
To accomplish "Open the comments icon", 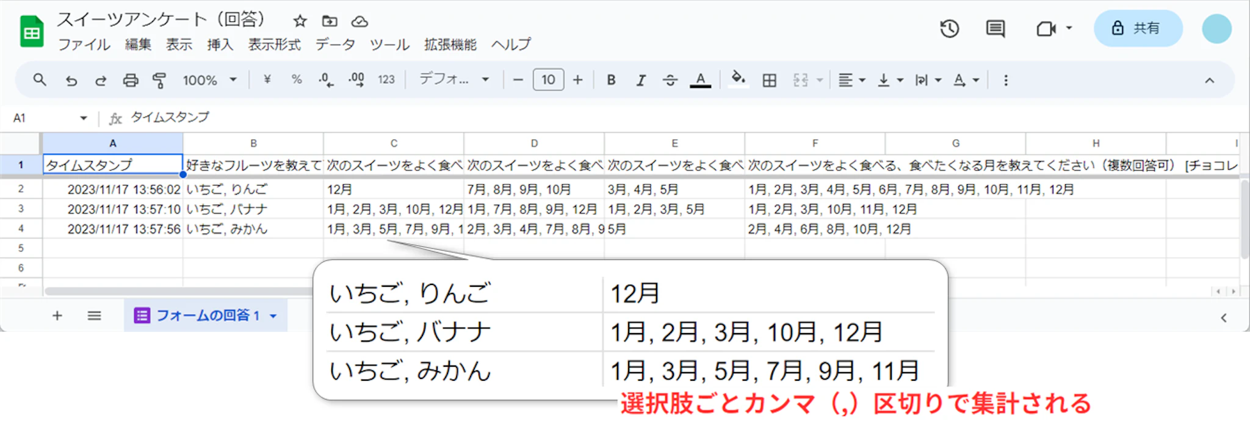I will 995,29.
